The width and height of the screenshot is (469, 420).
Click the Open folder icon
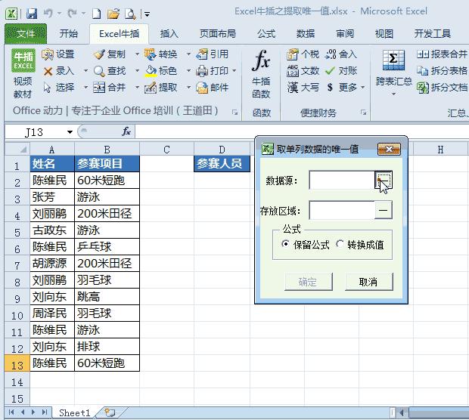click(x=113, y=14)
